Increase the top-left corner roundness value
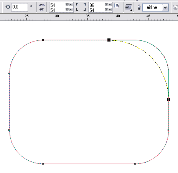178x173 pixels. point(71,5)
